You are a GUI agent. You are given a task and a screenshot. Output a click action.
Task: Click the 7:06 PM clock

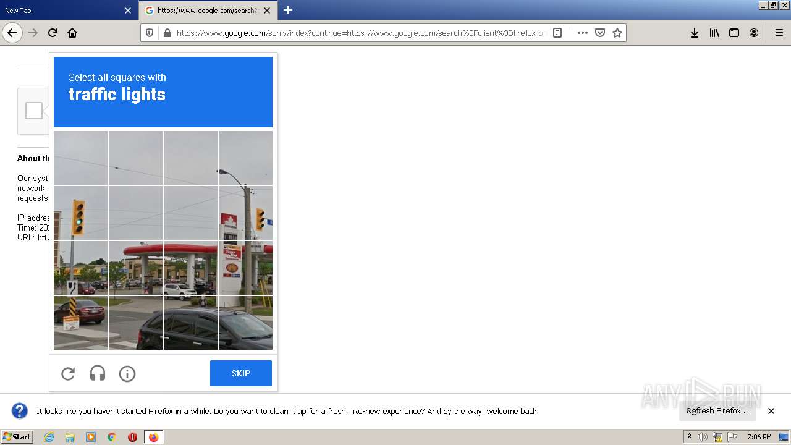[x=759, y=437]
